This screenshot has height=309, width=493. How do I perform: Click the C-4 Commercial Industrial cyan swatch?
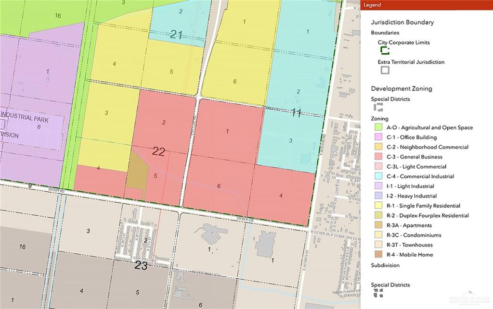tap(378, 176)
